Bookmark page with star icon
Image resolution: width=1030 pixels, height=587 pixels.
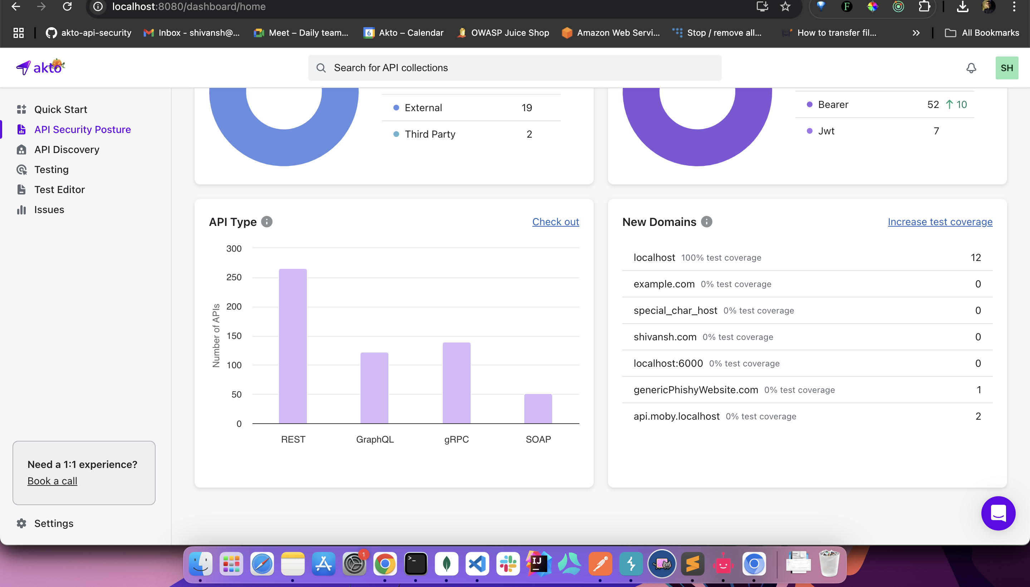coord(785,6)
